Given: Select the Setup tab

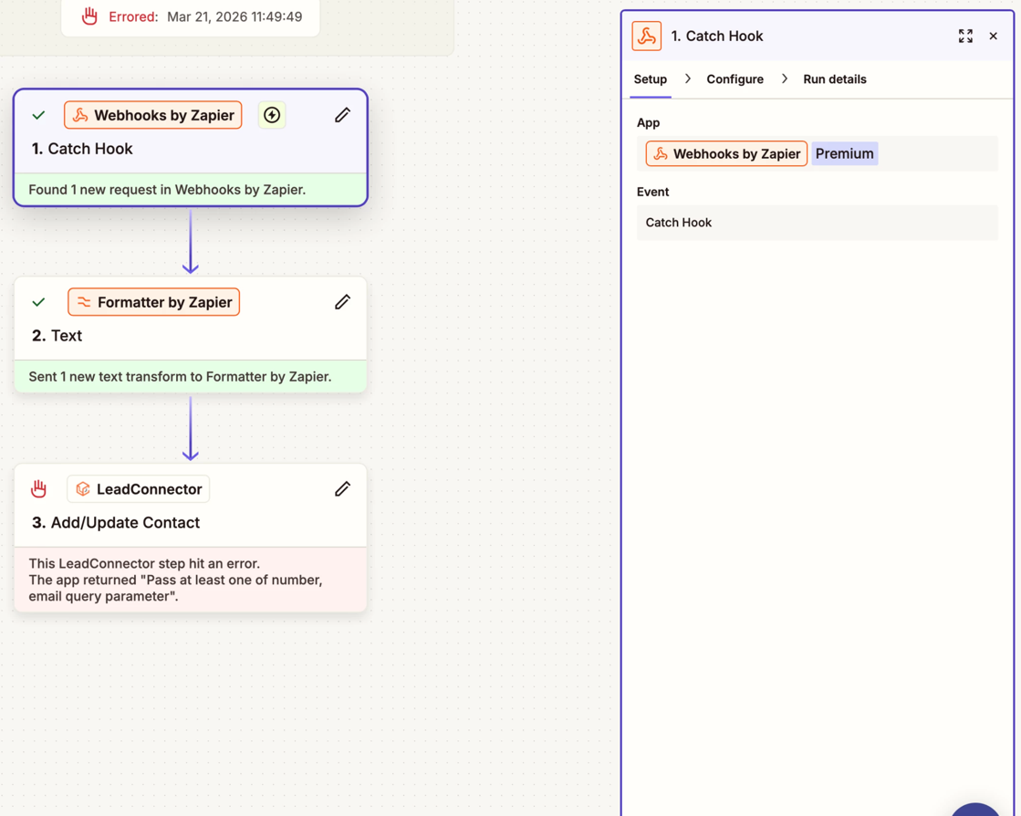Looking at the screenshot, I should [651, 79].
